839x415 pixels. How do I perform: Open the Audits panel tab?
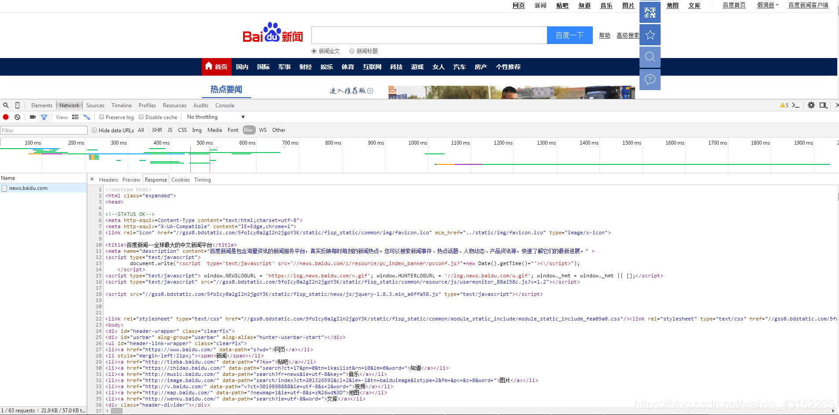pos(201,106)
